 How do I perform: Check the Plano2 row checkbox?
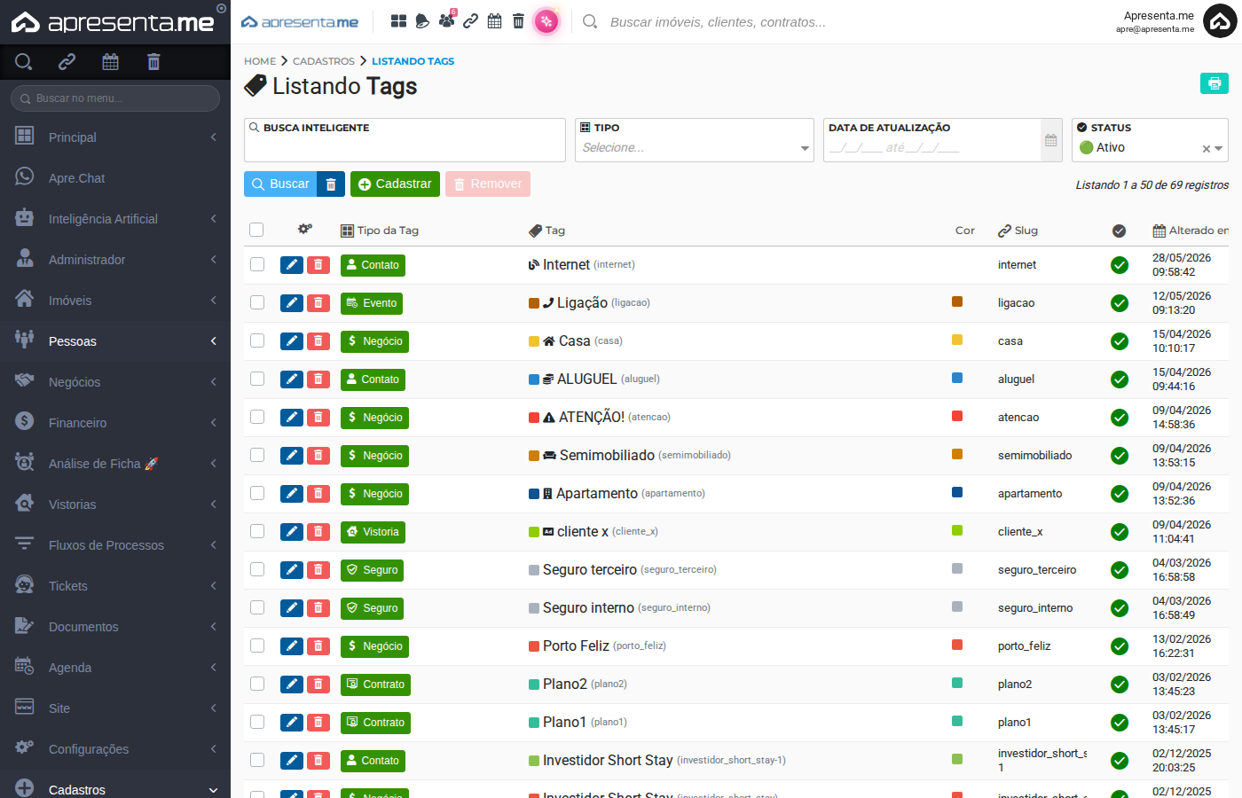pyautogui.click(x=257, y=684)
